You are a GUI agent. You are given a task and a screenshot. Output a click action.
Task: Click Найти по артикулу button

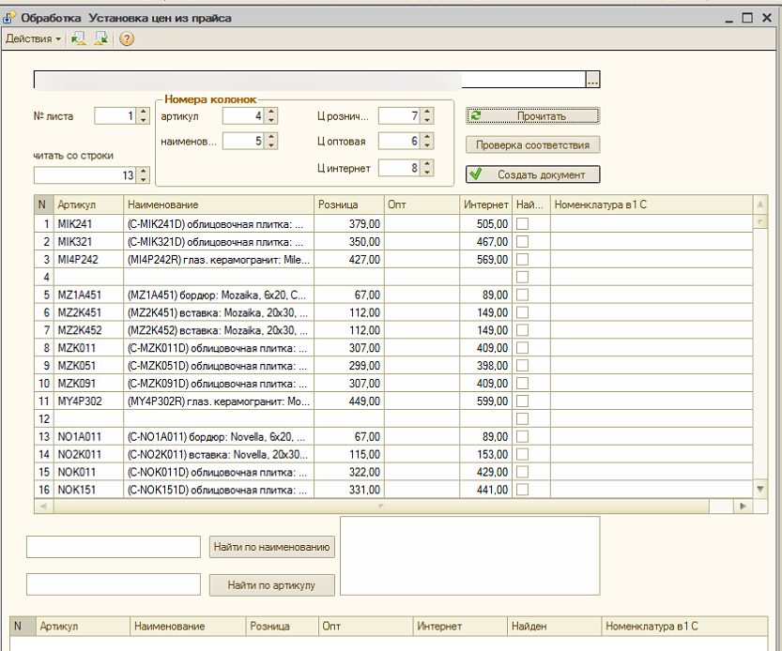click(x=272, y=585)
